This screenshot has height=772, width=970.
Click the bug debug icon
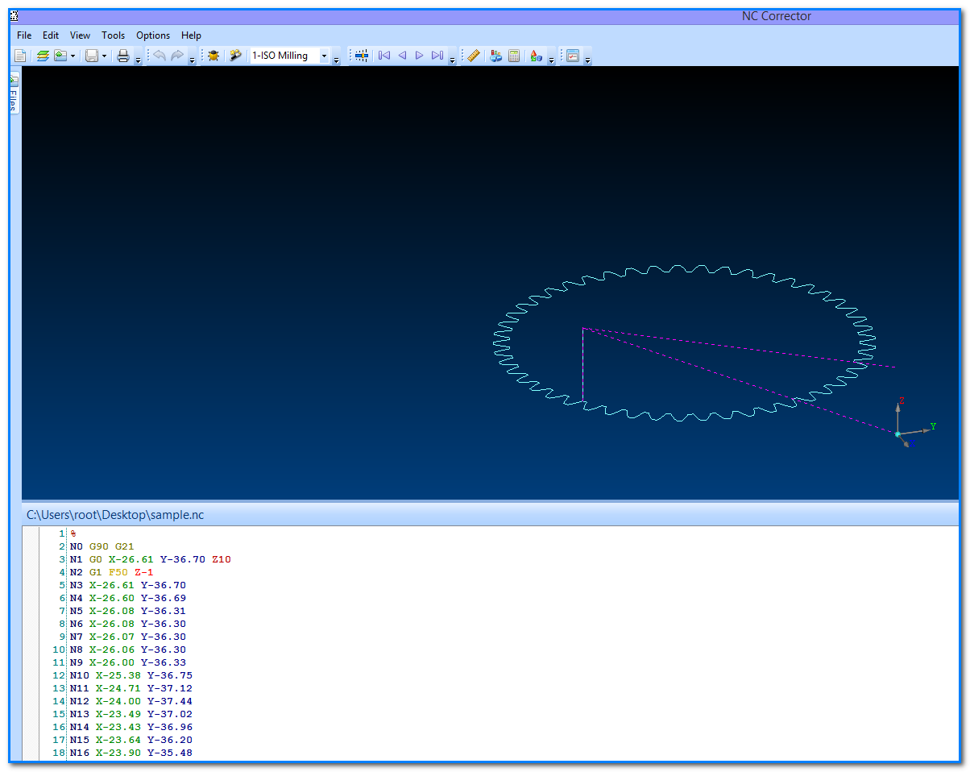(213, 56)
